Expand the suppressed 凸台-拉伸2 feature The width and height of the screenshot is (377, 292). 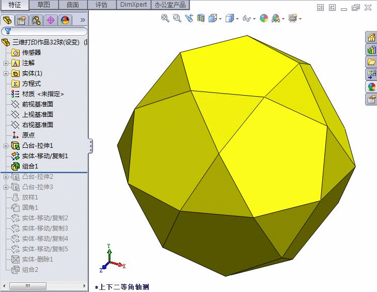click(6, 177)
